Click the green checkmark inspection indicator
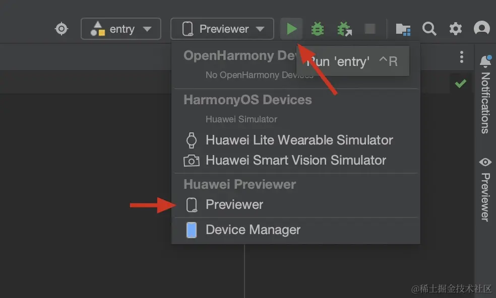496x298 pixels. [x=460, y=84]
